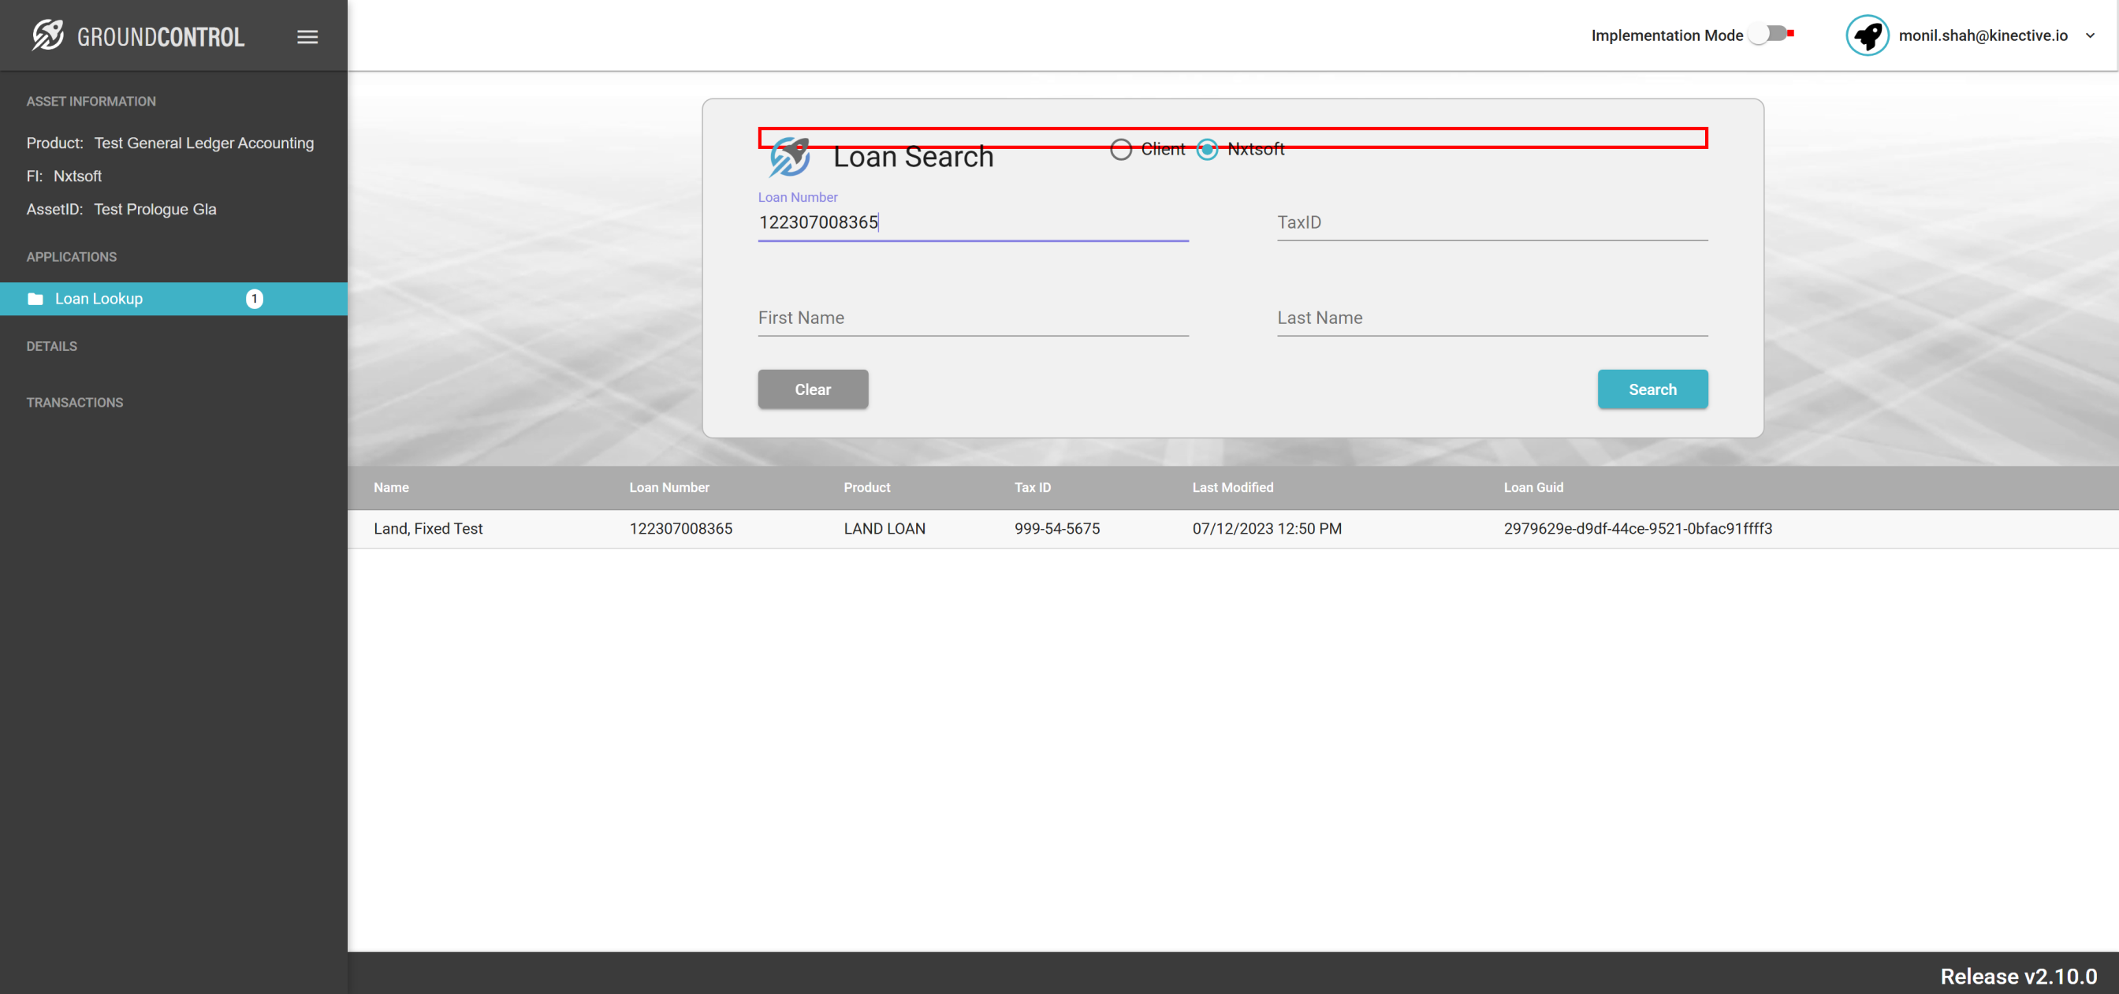Image resolution: width=2119 pixels, height=994 pixels.
Task: Collapse sidebar with hamburger menu icon
Action: click(x=307, y=37)
